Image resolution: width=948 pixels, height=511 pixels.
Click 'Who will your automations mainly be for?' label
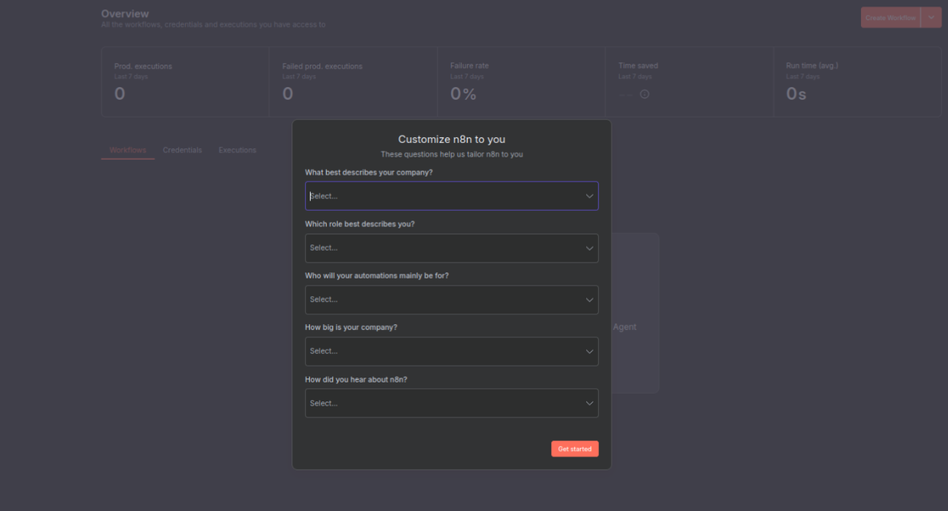(x=377, y=275)
